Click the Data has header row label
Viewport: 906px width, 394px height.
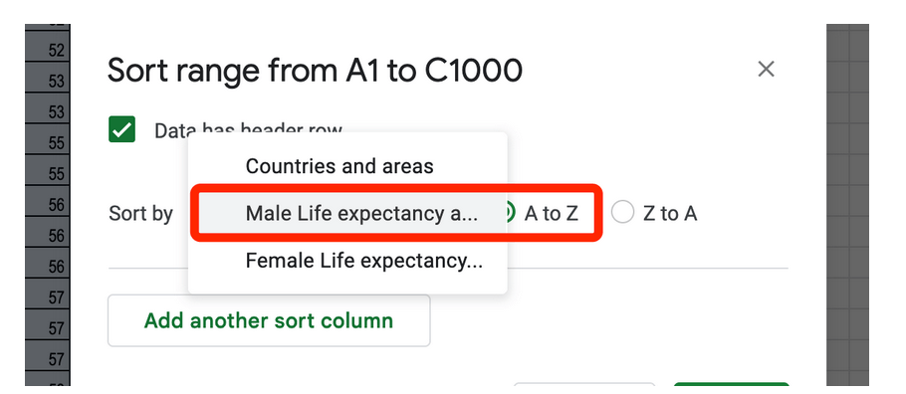coord(249,130)
